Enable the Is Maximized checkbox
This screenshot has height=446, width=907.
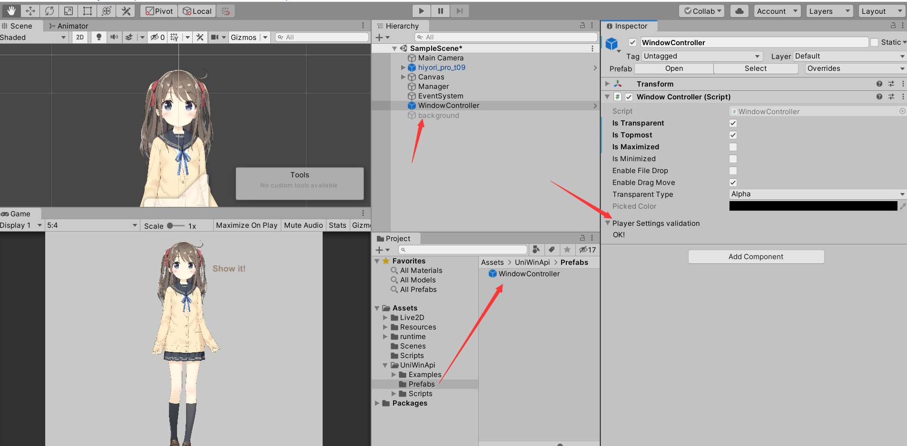point(732,146)
